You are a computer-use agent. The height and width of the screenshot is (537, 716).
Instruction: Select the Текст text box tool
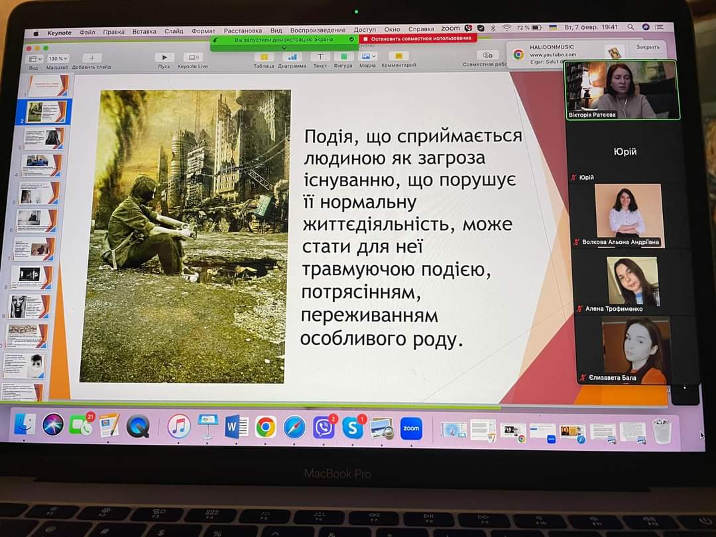(x=320, y=57)
